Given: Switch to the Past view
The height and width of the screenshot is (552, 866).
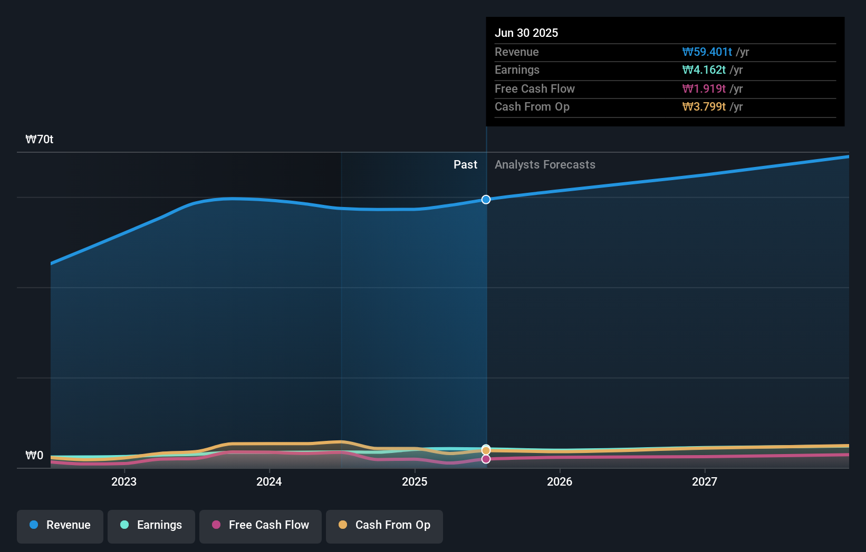Looking at the screenshot, I should [x=465, y=164].
